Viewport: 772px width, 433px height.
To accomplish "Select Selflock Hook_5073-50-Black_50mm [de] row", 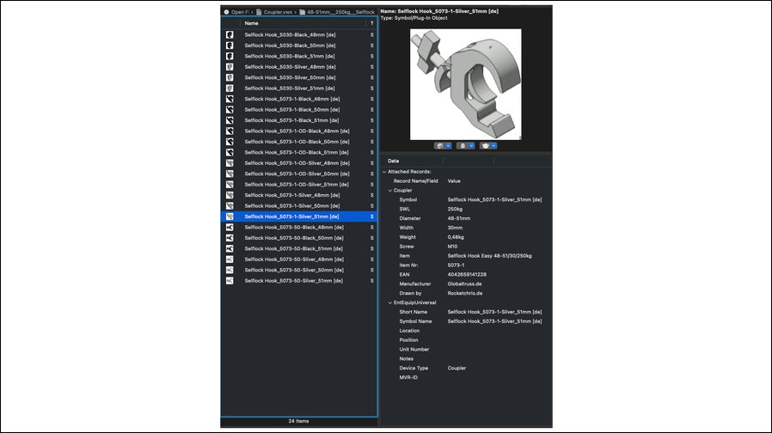I will (x=299, y=238).
